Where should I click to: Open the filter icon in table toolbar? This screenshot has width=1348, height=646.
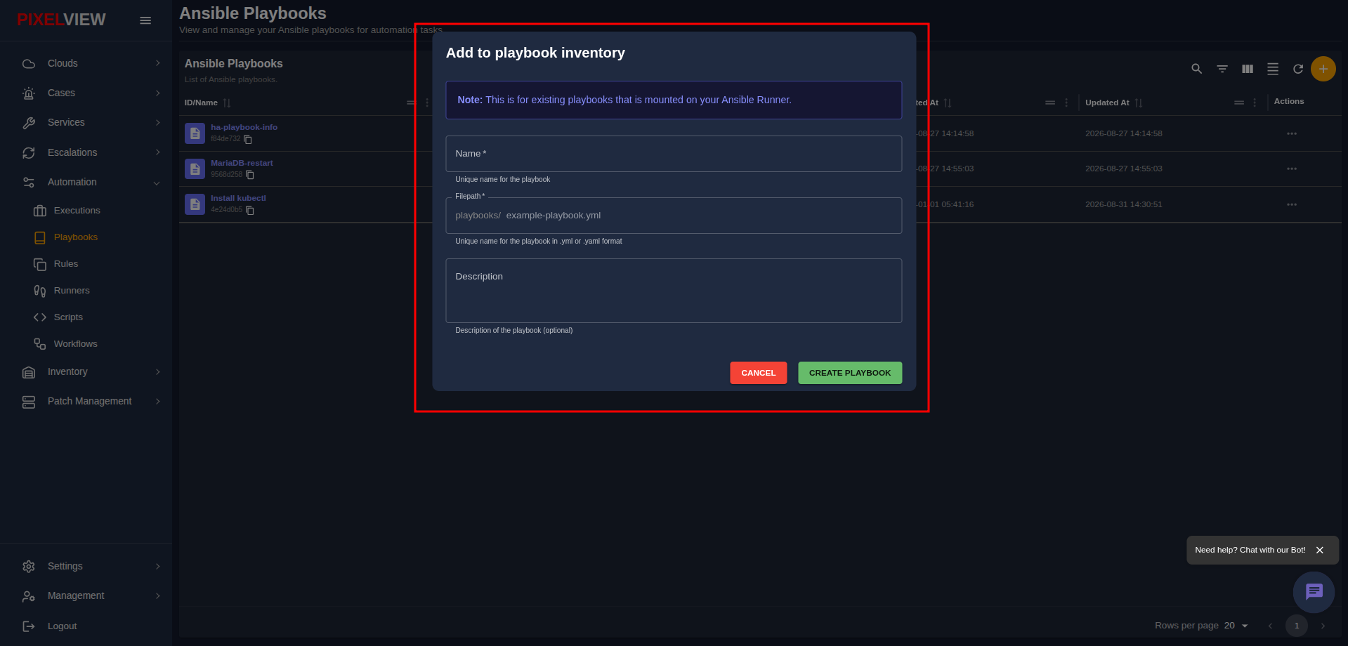[1222, 69]
